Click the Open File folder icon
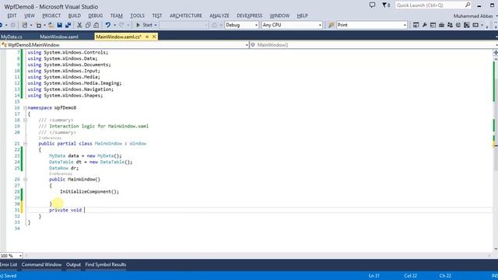Screen dimensions: 498x280 click(x=51, y=25)
